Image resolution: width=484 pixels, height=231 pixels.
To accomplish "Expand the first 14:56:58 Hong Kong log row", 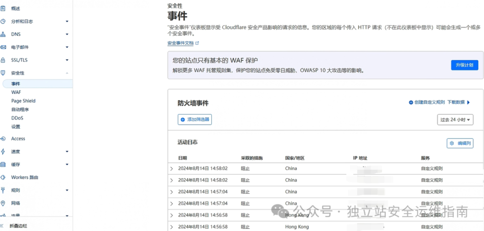I will click(x=172, y=215).
